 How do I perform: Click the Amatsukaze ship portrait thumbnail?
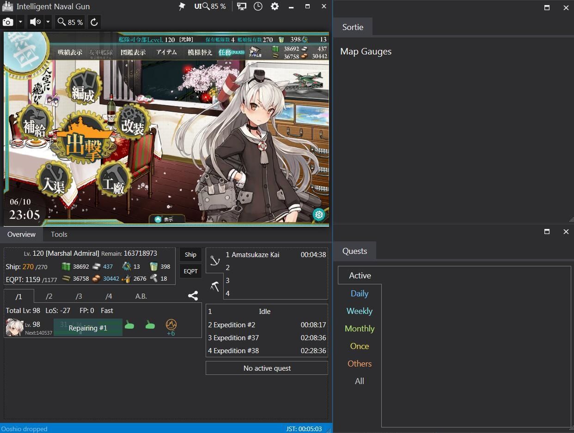[x=15, y=327]
